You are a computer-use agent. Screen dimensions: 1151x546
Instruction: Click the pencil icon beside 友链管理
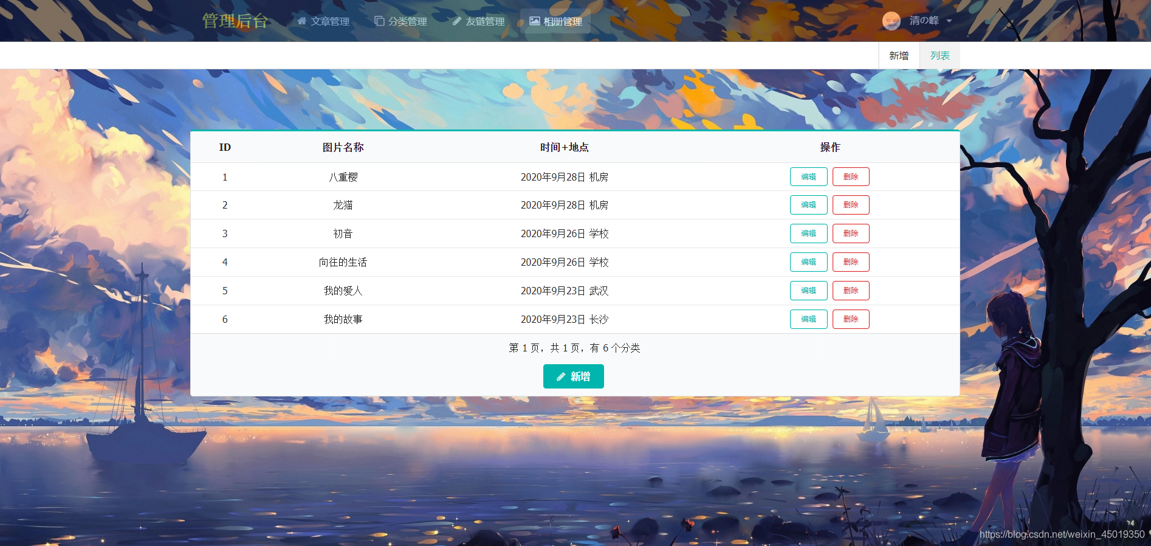click(x=457, y=21)
